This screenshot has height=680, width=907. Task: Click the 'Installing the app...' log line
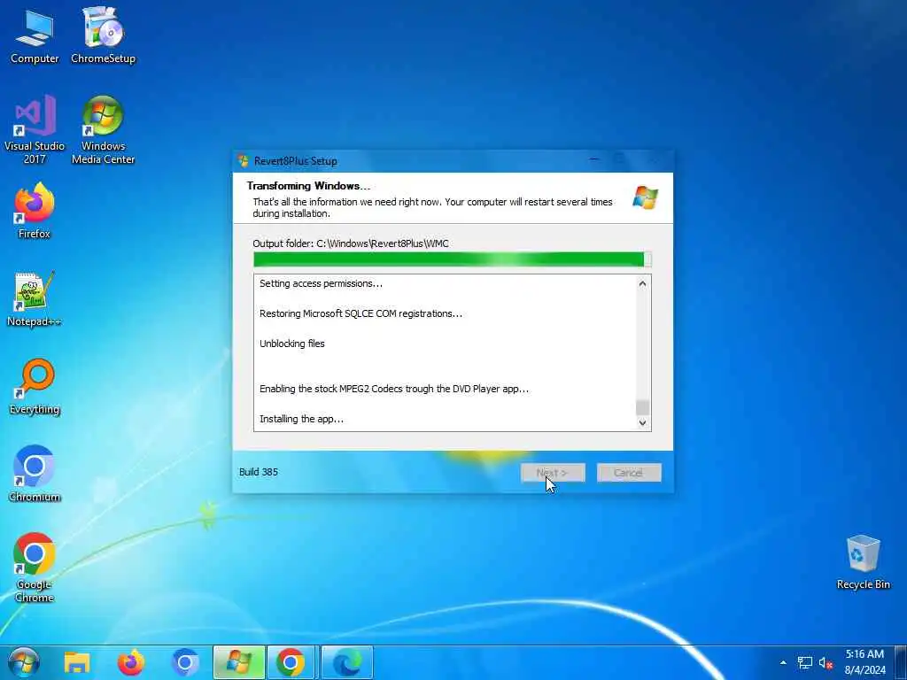[x=301, y=419]
